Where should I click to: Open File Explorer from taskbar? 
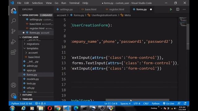click(41, 108)
